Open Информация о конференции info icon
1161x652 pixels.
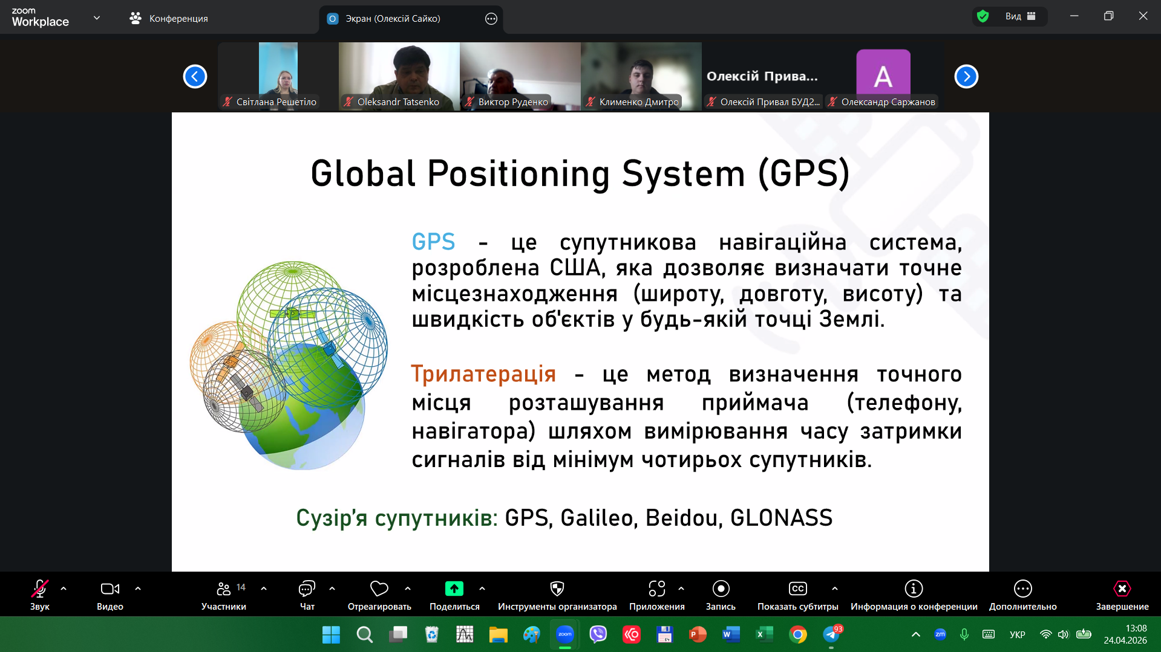914,589
